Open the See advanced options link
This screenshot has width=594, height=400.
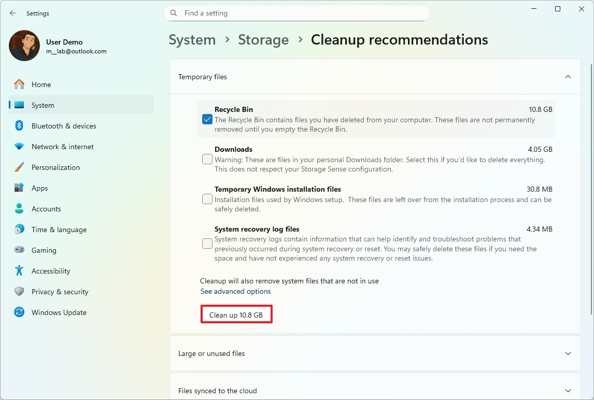pyautogui.click(x=236, y=291)
